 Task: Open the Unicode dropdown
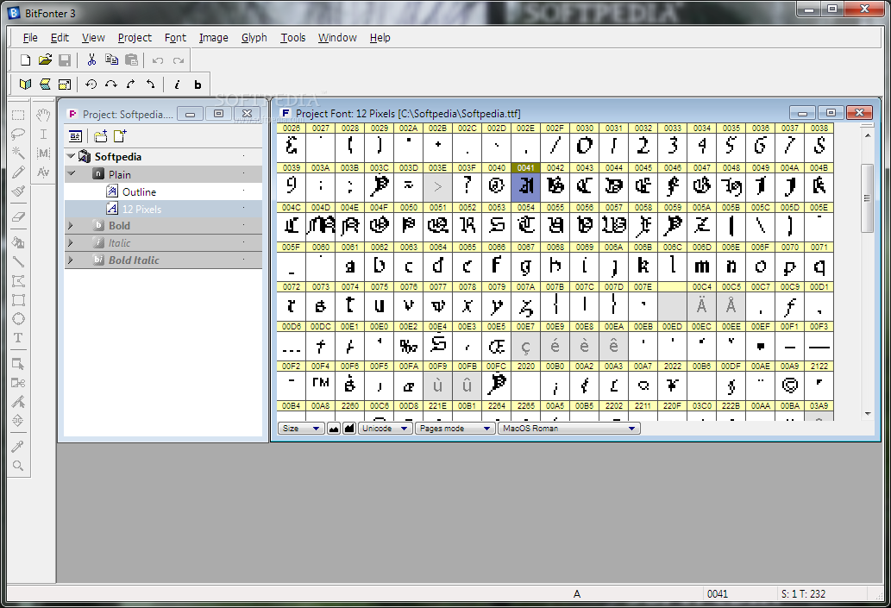click(385, 429)
